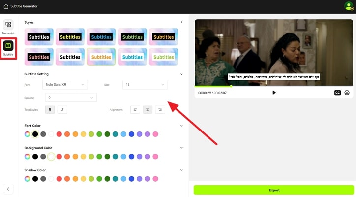Expand the Styles section arrow
This screenshot has height=197, width=356.
tap(181, 22)
